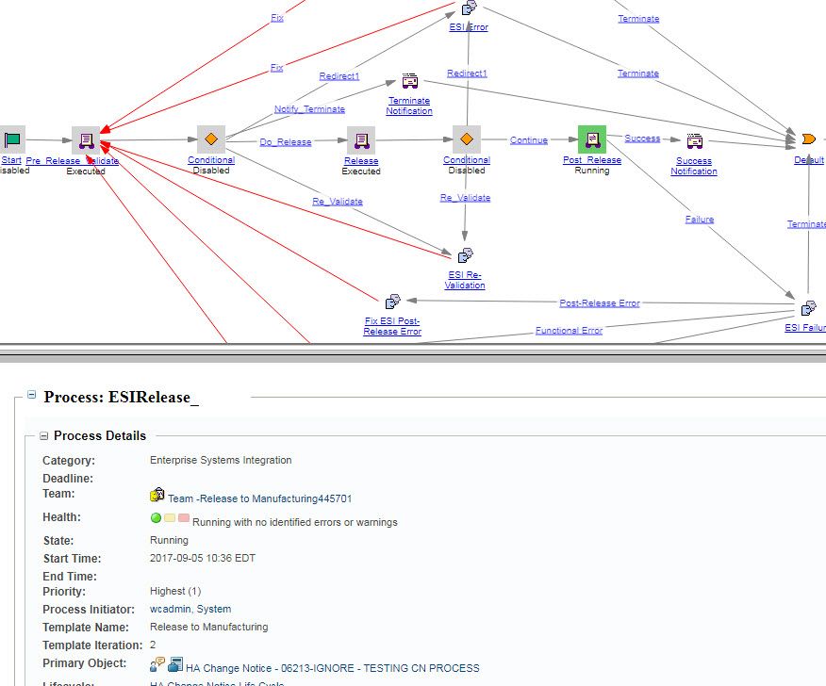Select the running Post_Release node icon
The image size is (826, 686).
coord(592,139)
